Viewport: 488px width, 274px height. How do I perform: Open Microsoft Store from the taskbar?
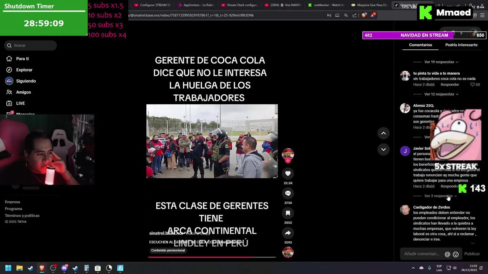[x=98, y=268]
